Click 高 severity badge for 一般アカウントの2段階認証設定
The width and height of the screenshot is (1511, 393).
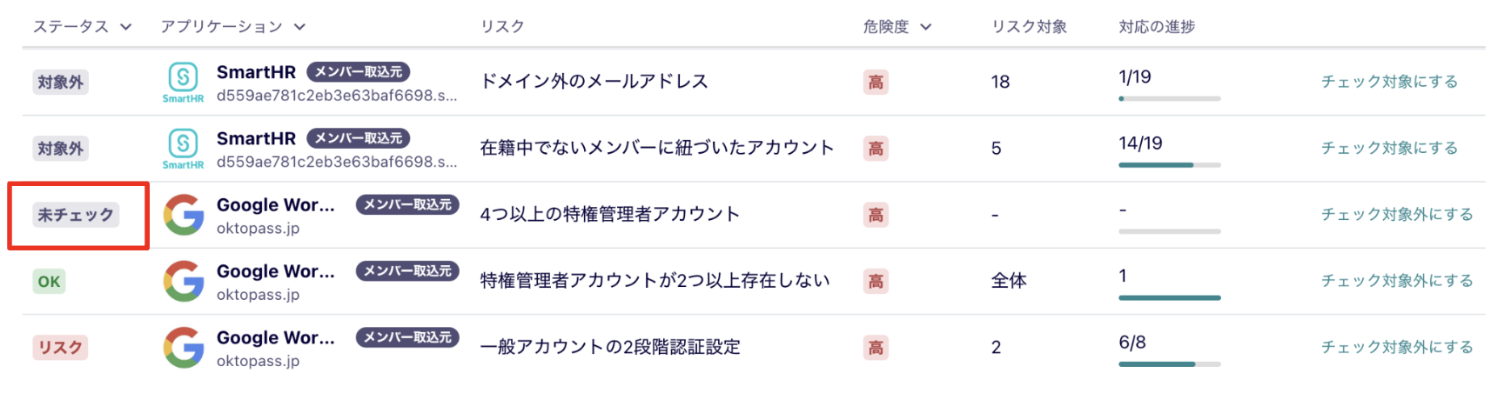(876, 348)
